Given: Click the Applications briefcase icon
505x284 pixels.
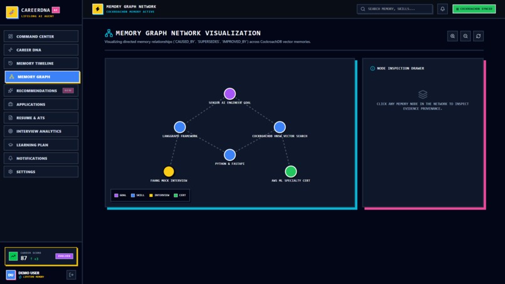Looking at the screenshot, I should coord(10,104).
